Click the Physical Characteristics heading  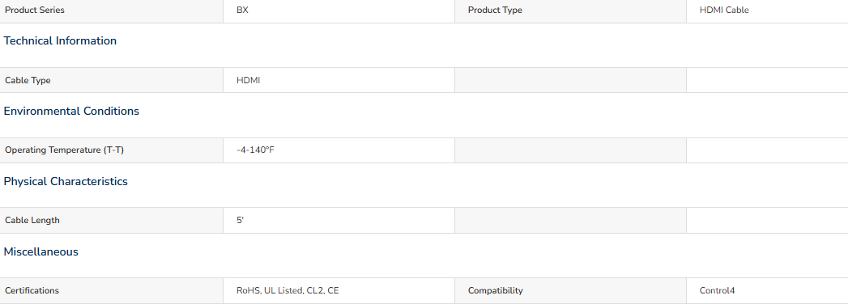click(x=66, y=181)
